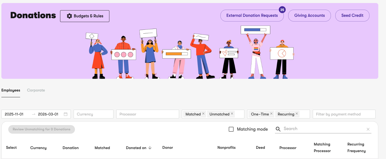Open the Currency filter dropdown
The image size is (386, 159).
[x=93, y=114]
